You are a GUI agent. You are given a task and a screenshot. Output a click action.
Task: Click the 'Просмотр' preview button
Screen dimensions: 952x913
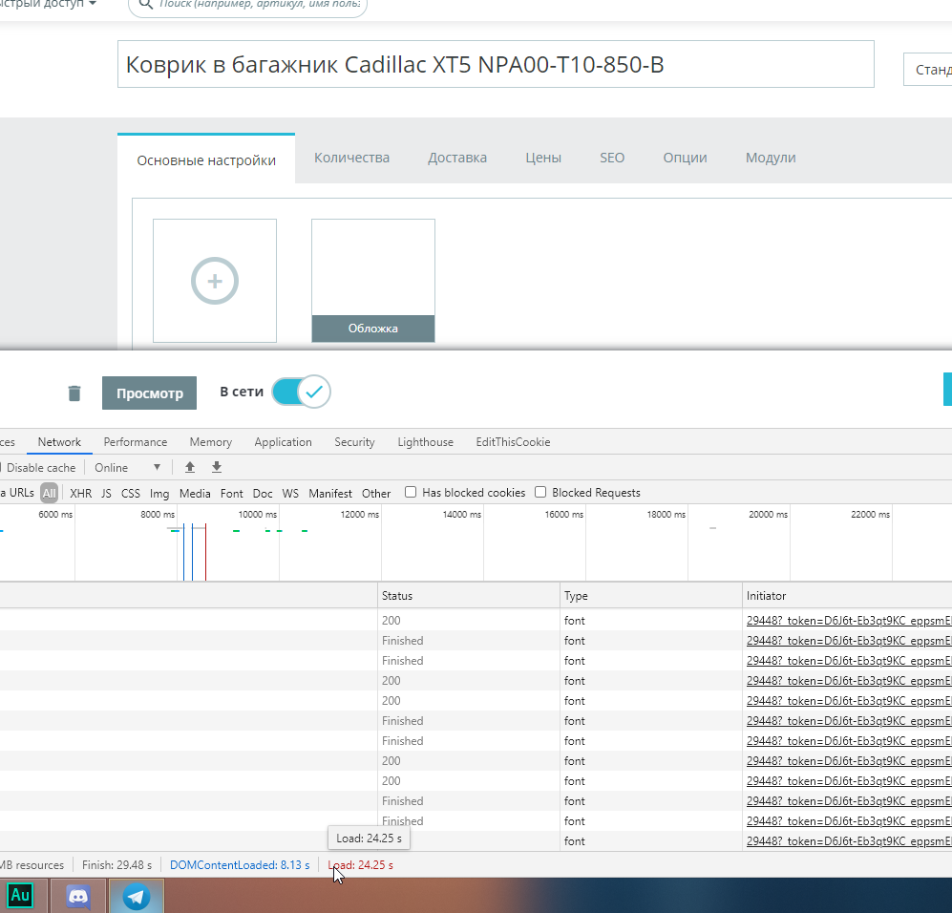coord(149,393)
